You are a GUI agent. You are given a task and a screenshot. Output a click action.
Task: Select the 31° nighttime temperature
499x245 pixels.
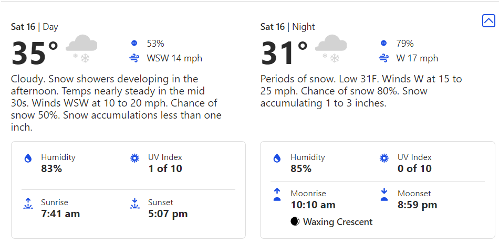click(x=284, y=54)
